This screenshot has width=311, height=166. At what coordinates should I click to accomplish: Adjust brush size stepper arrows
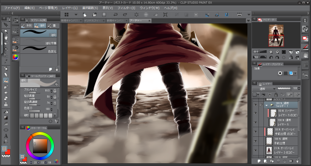tap(52, 91)
